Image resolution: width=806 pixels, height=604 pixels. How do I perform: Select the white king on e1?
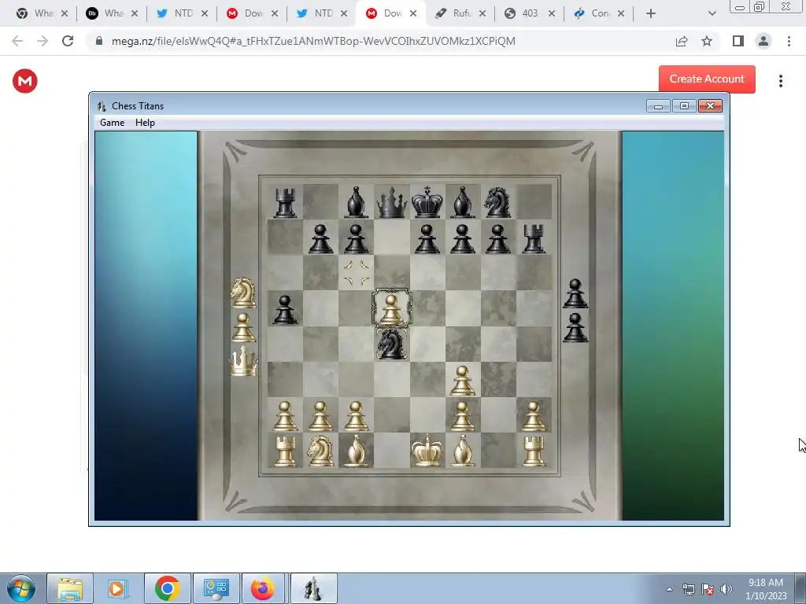(x=427, y=451)
